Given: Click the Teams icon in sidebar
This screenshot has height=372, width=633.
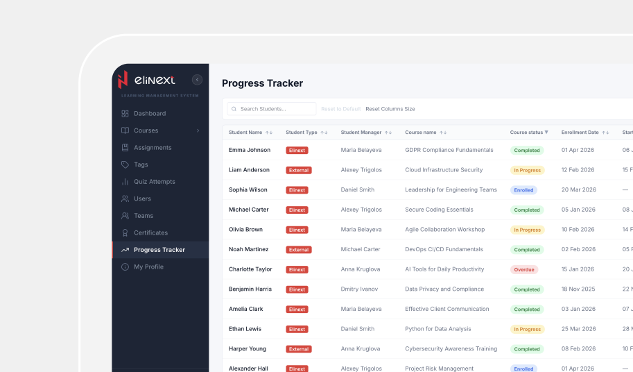Looking at the screenshot, I should [x=125, y=216].
